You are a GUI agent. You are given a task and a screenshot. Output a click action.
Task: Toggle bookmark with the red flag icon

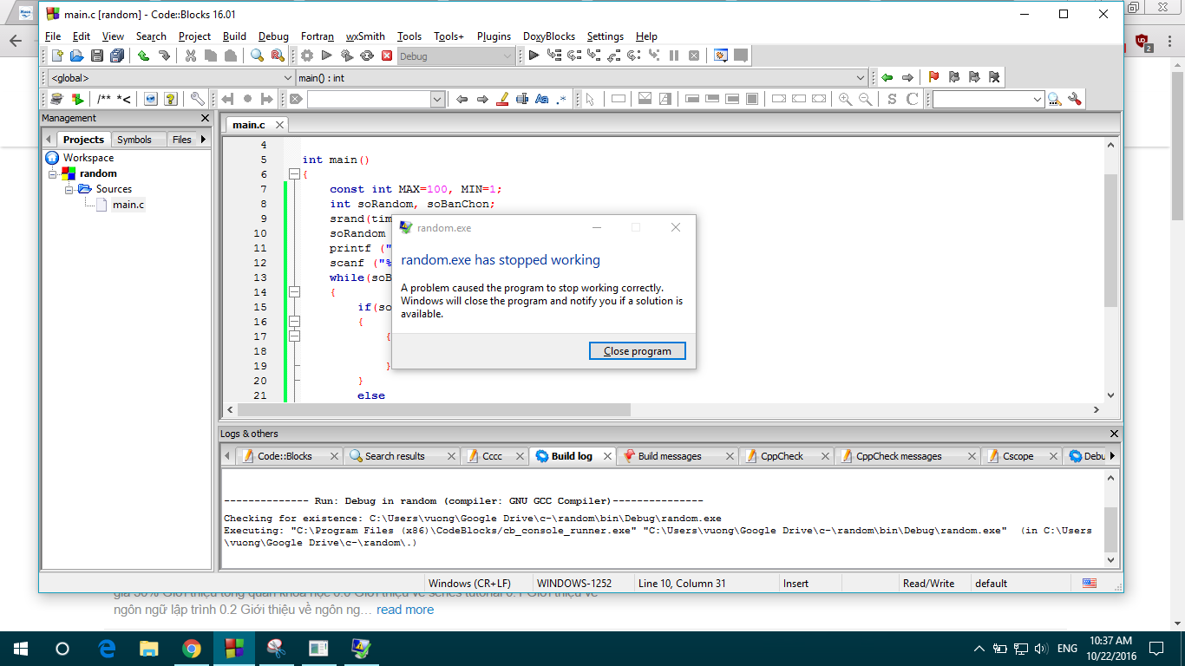933,77
